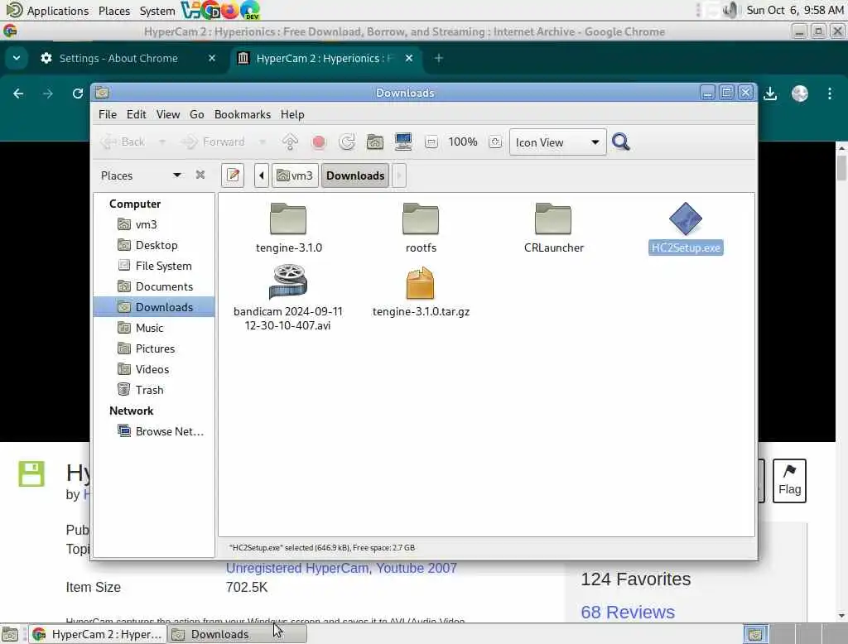This screenshot has width=848, height=644.
Task: Click the Chrome page vertical scrollbar
Action: [x=841, y=382]
